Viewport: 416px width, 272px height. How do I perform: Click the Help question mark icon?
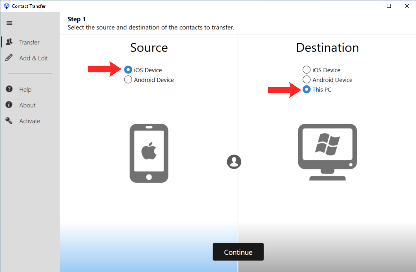[x=9, y=89]
